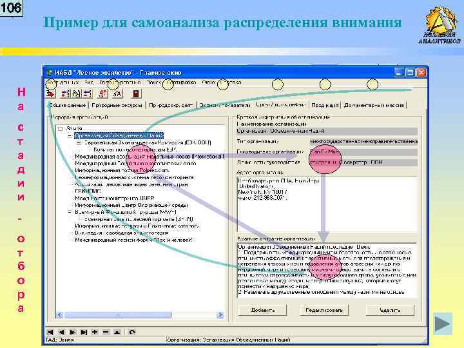This screenshot has width=464, height=348.
Task: Click the horizontal scrollbar thumb under tree
Action: (117, 315)
